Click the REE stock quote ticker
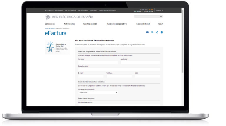 click(x=143, y=11)
